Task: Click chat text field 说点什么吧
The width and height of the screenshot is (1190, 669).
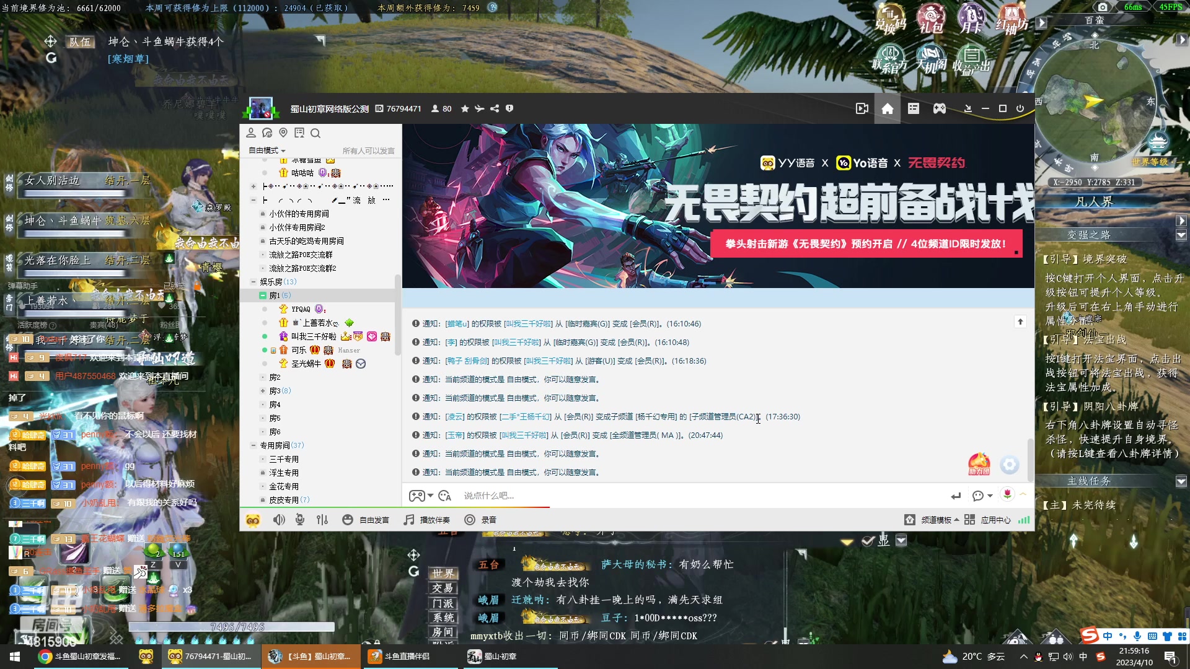Action: click(700, 496)
